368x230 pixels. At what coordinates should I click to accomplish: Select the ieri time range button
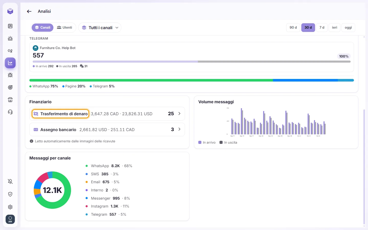pyautogui.click(x=335, y=28)
